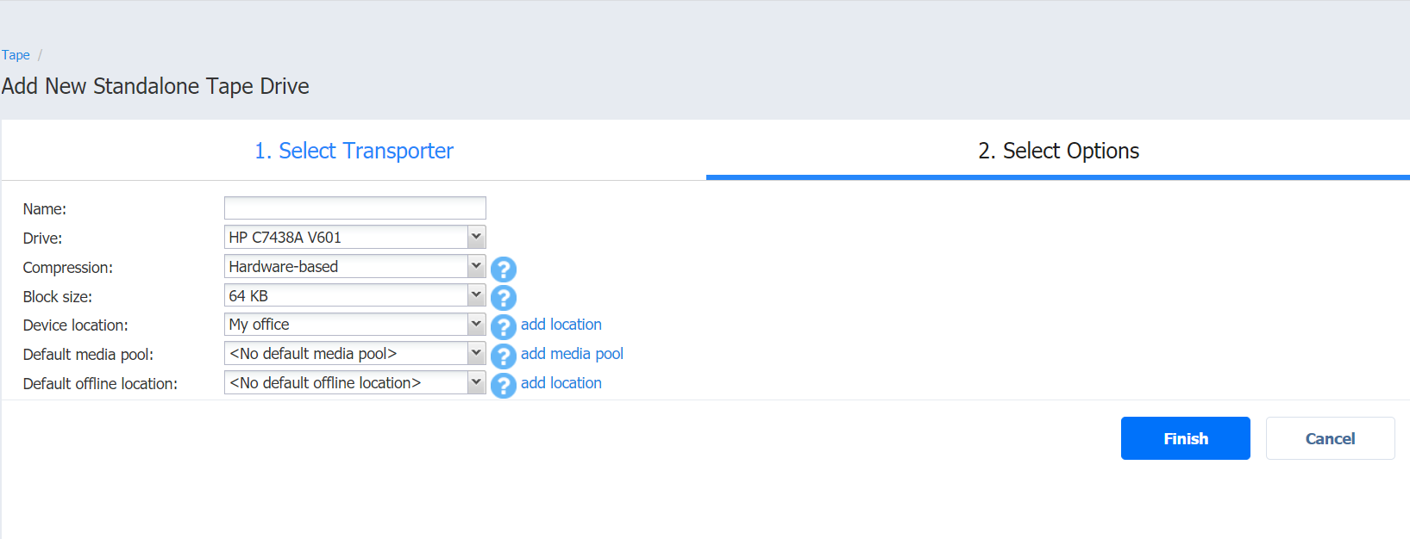Open help icon next to Block size
Screen dimensions: 1410x539
[x=503, y=298]
